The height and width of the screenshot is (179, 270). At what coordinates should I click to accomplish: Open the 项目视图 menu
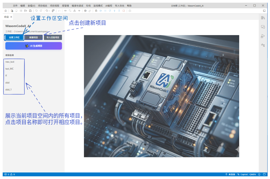55,6
